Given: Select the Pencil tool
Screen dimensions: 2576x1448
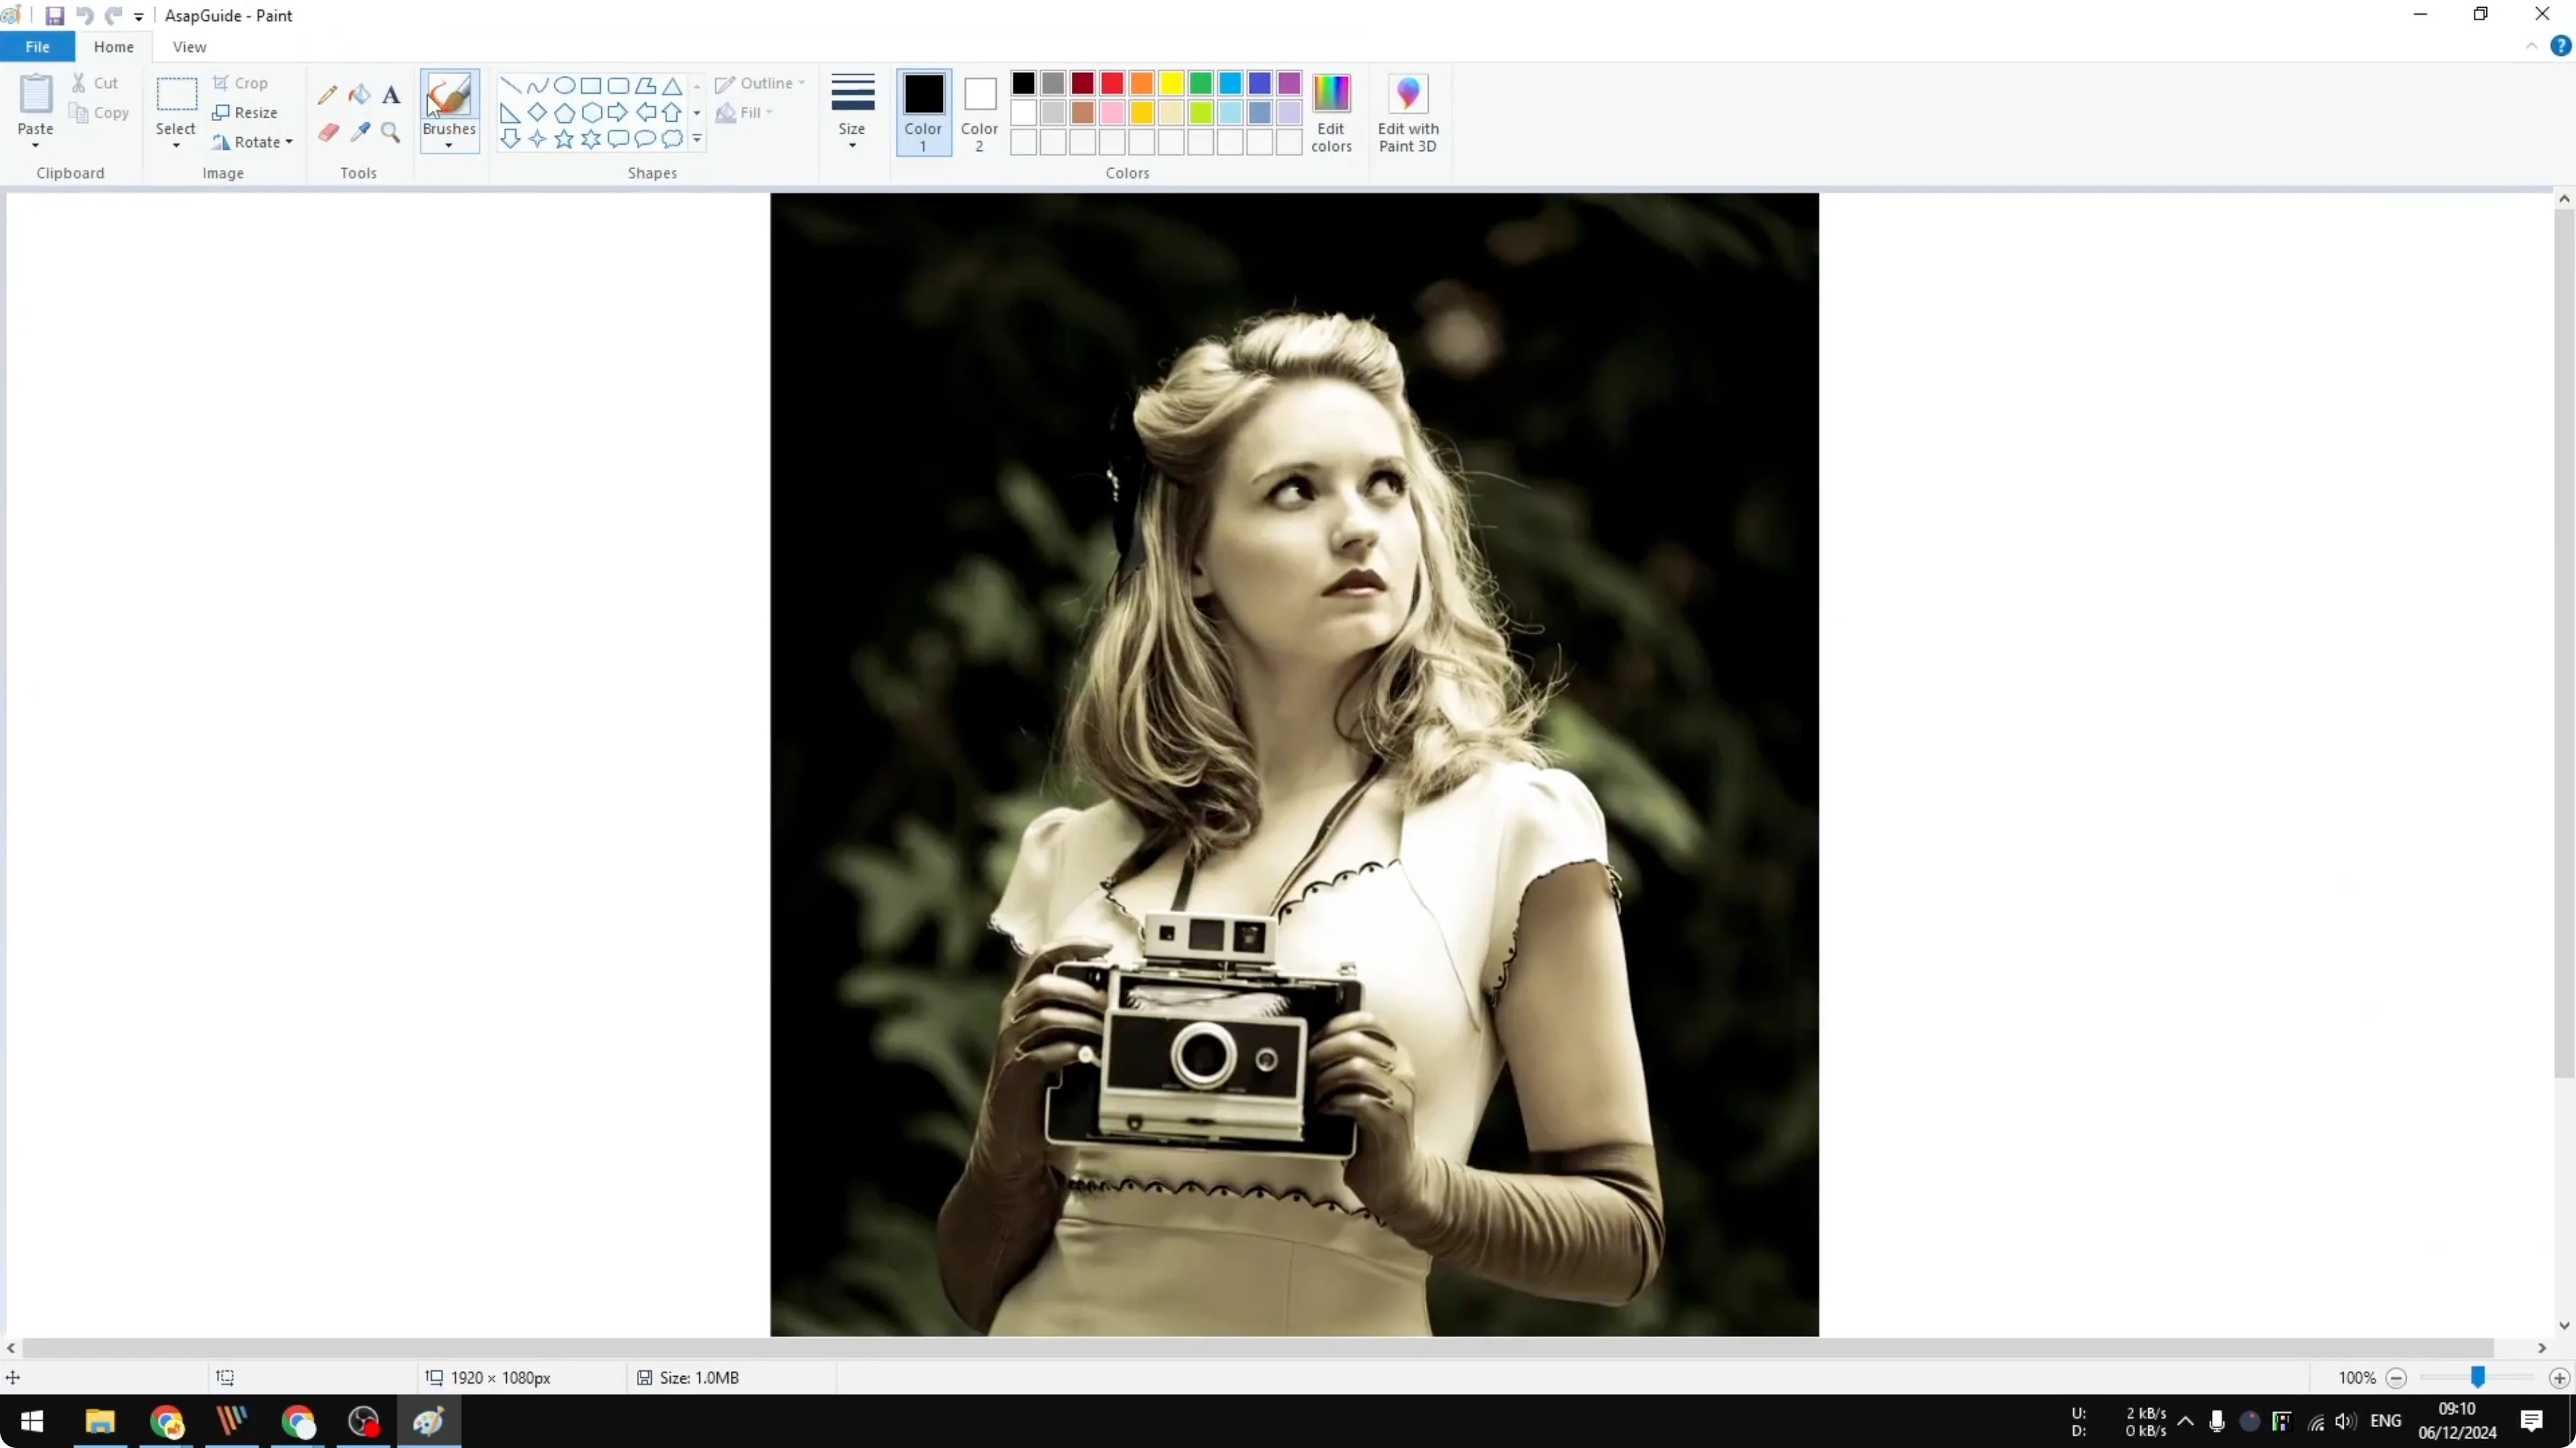Looking at the screenshot, I should tap(328, 94).
